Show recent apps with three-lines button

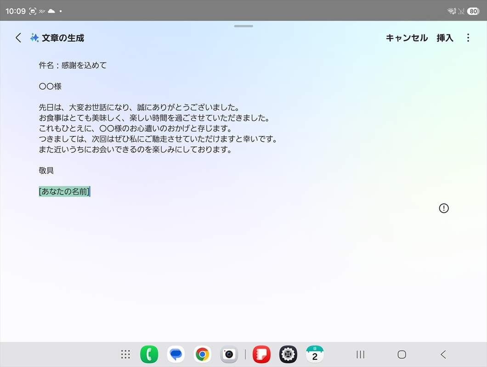[360, 354]
